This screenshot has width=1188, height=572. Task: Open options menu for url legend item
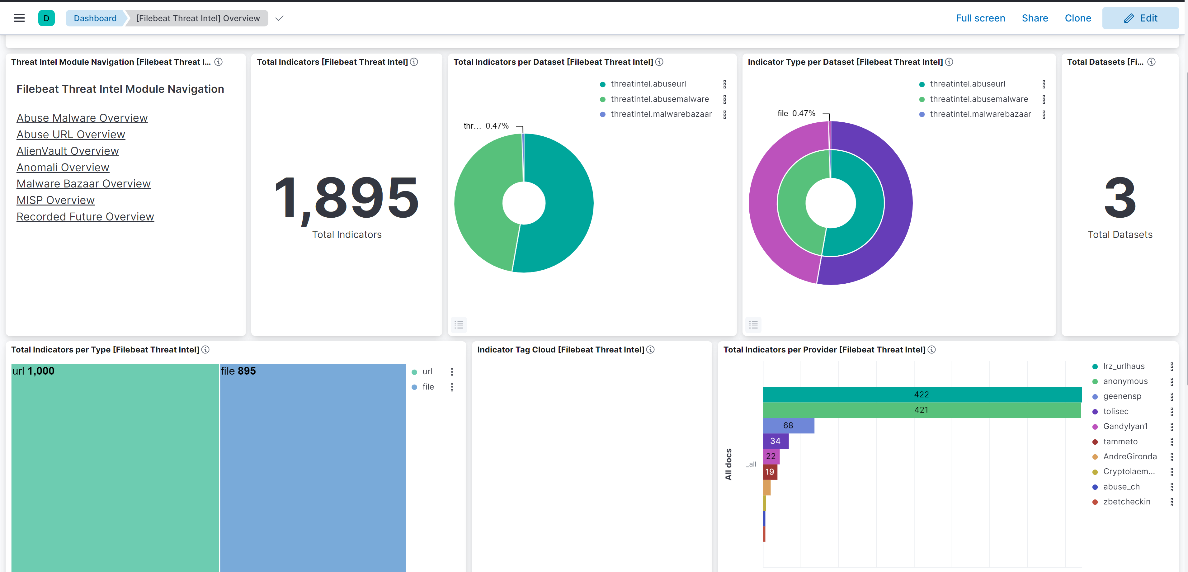[452, 372]
